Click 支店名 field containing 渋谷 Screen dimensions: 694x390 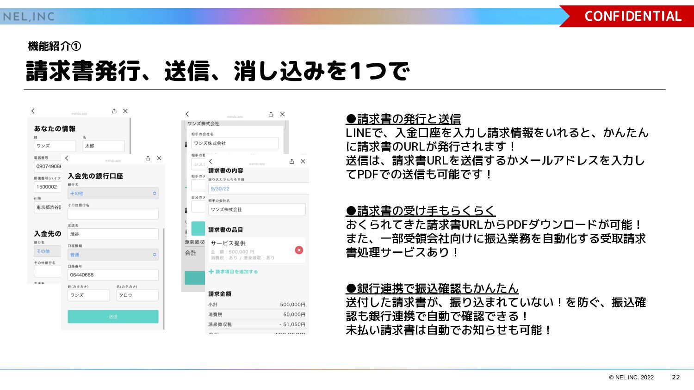(113, 234)
